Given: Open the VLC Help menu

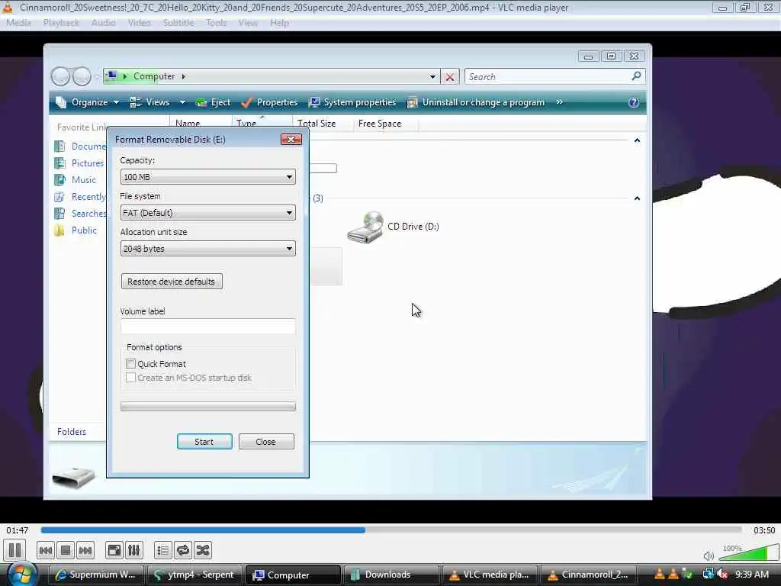Looking at the screenshot, I should 279,23.
